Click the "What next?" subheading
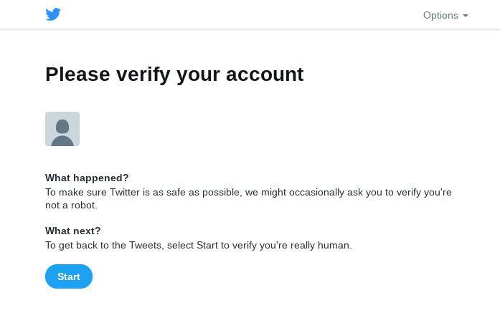Screen dimensions: 500x328 pos(73,231)
